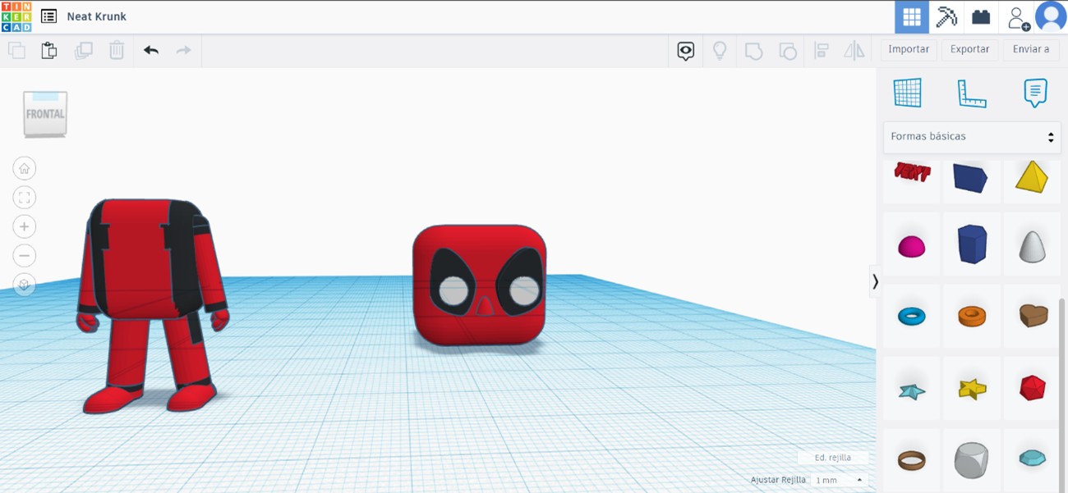Screen dimensions: 1068x493
Task: Invite collaborators with the add-person icon
Action: pos(1017,16)
